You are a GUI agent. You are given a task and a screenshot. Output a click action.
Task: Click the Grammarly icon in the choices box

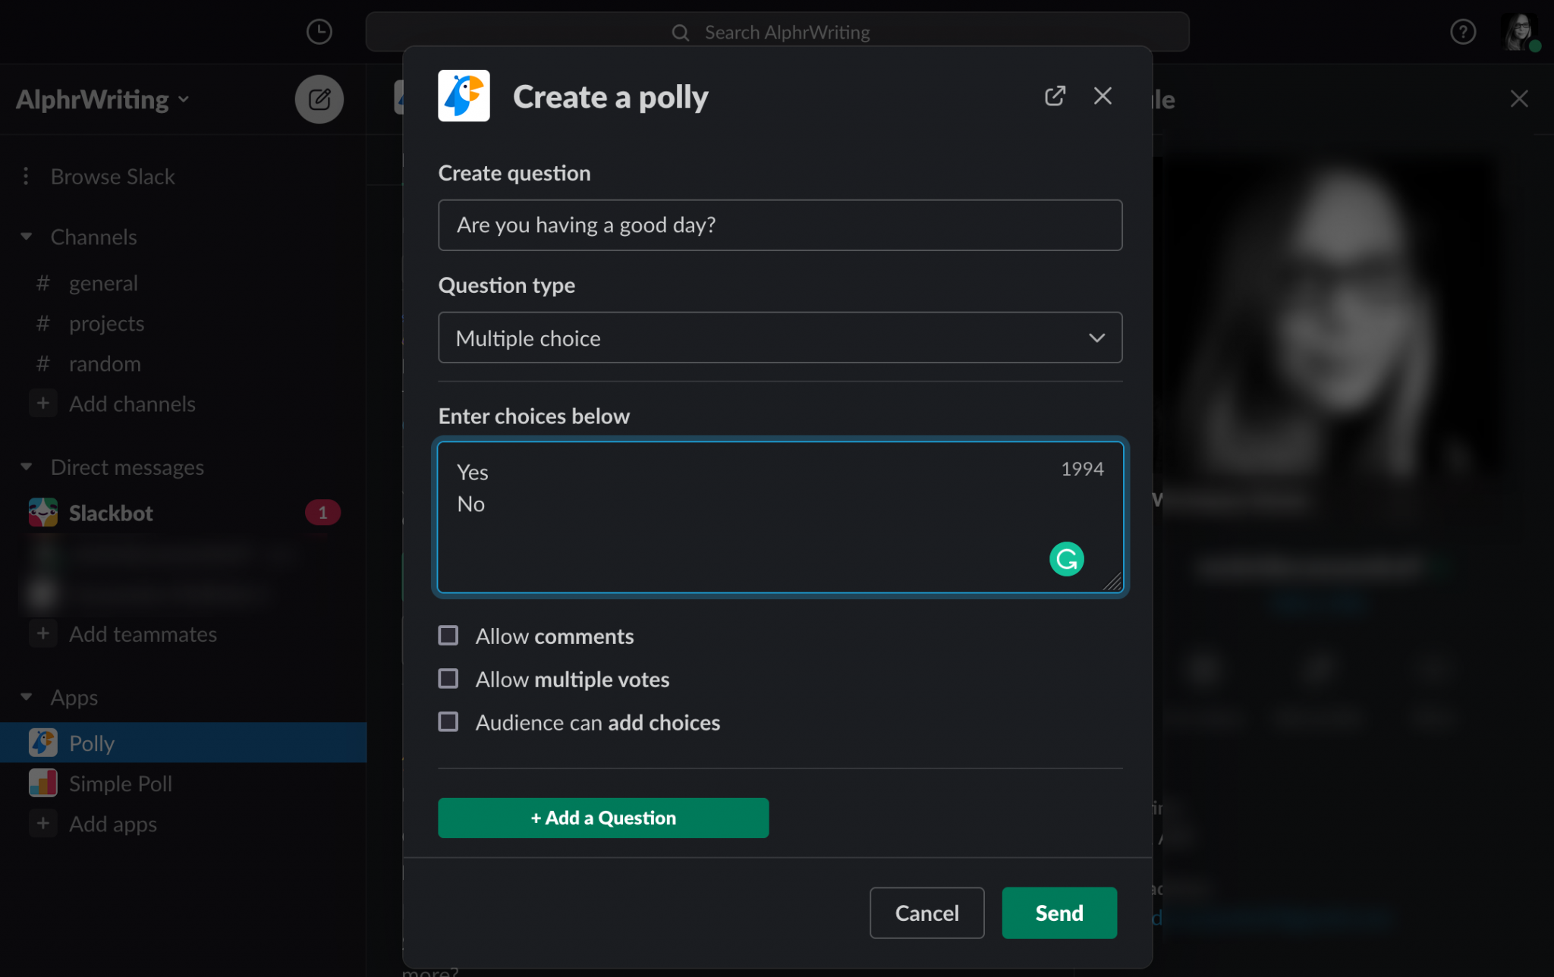click(x=1066, y=559)
